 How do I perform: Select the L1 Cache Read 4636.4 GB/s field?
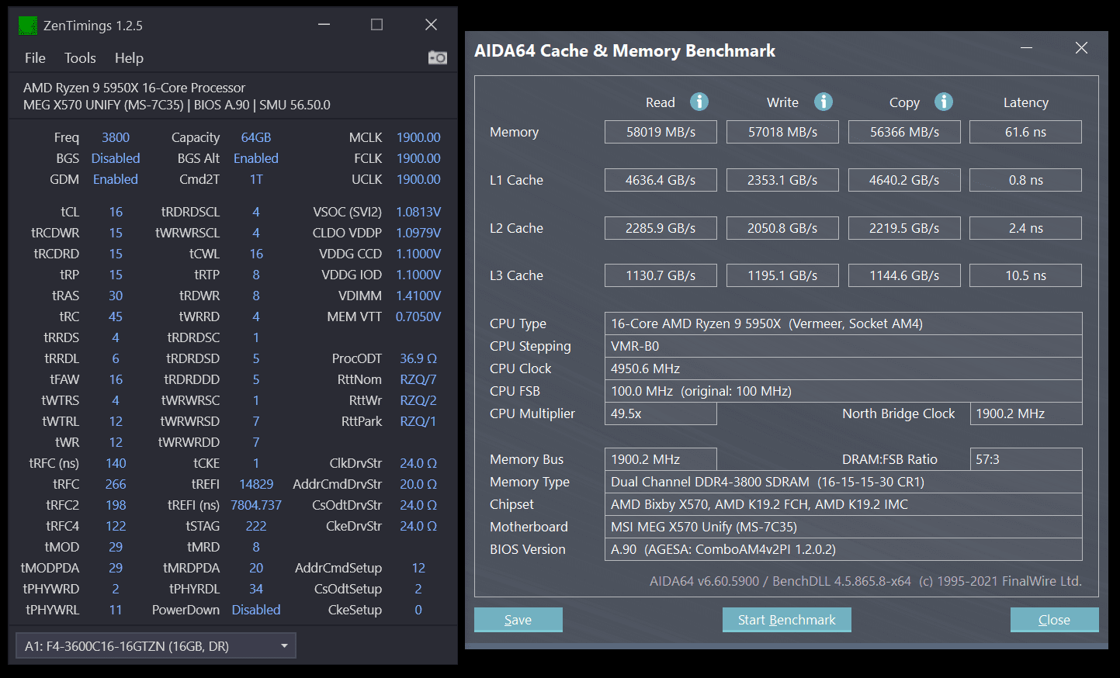[661, 180]
